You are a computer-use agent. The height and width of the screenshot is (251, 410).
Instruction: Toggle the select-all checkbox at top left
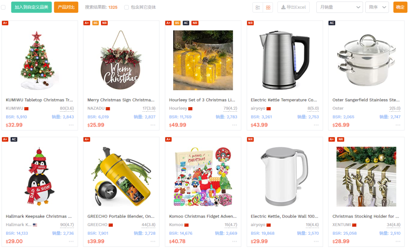(x=3, y=7)
